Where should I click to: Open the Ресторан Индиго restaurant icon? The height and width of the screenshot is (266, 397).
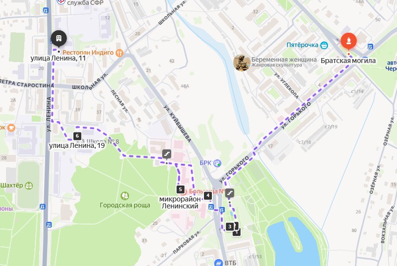[x=119, y=53]
